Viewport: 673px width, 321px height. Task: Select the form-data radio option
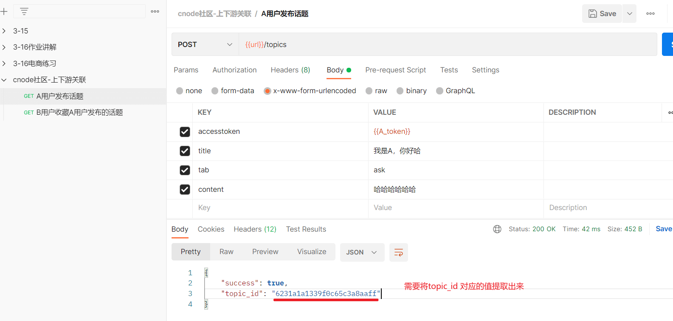click(215, 91)
